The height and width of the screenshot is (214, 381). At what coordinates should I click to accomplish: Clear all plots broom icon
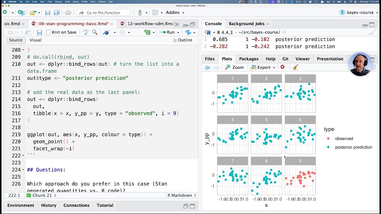(295, 67)
